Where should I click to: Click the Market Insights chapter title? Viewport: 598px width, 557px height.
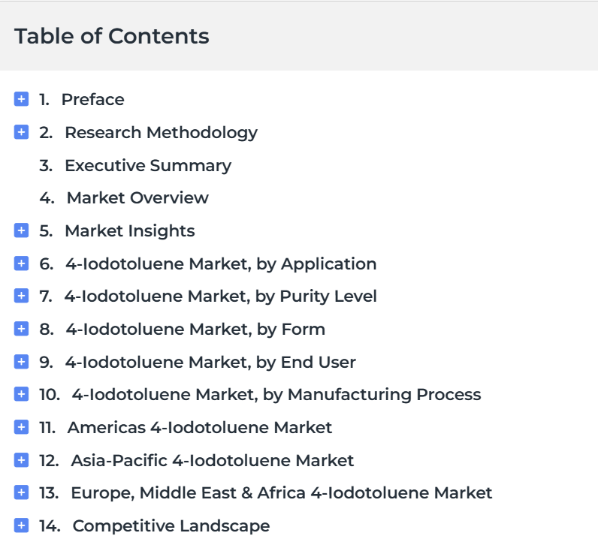point(130,231)
